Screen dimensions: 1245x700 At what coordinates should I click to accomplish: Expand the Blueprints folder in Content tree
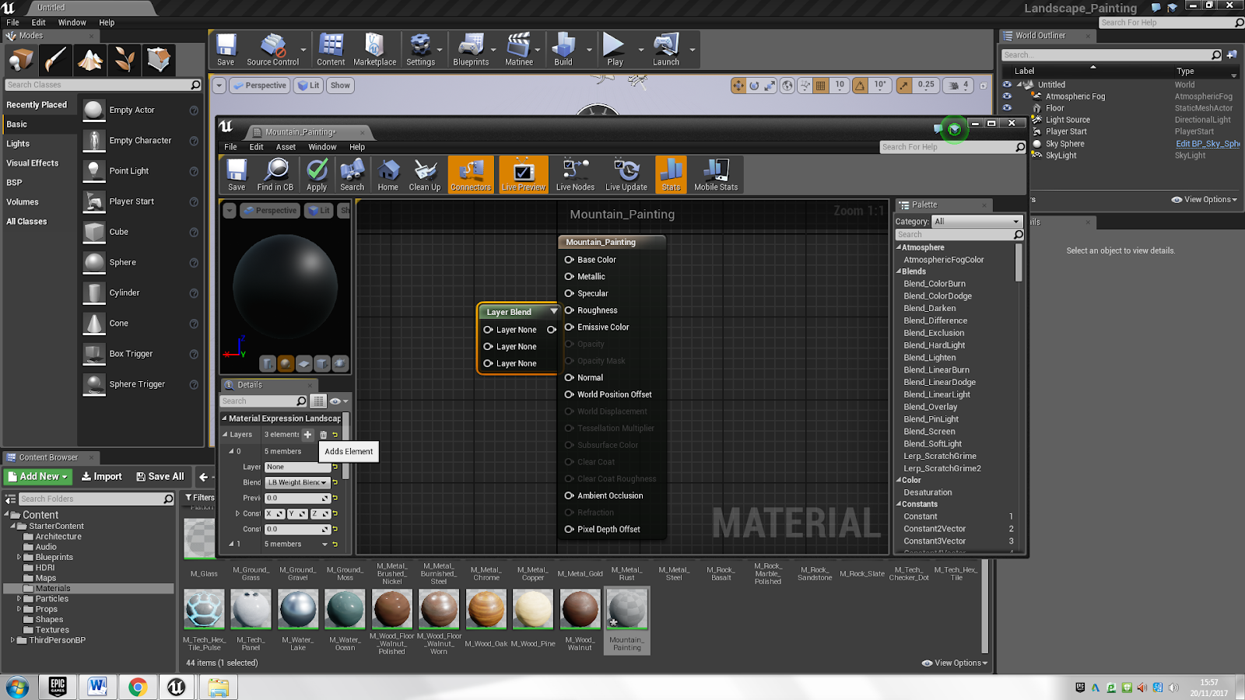point(19,557)
